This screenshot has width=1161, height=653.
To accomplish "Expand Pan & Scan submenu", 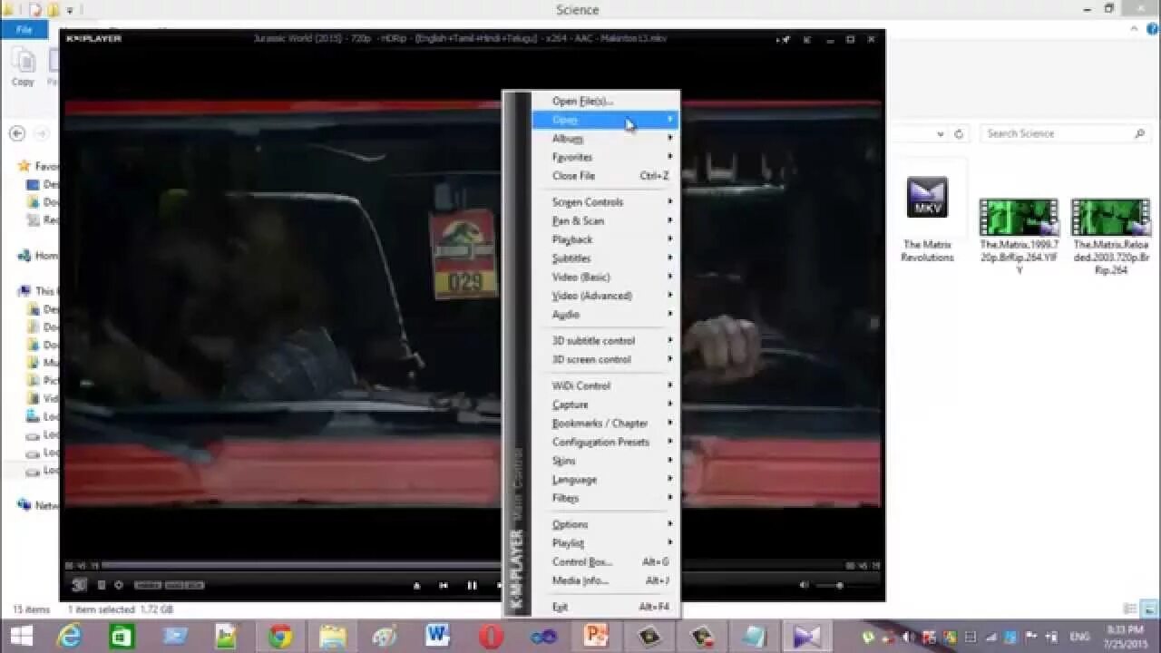I will pyautogui.click(x=605, y=220).
